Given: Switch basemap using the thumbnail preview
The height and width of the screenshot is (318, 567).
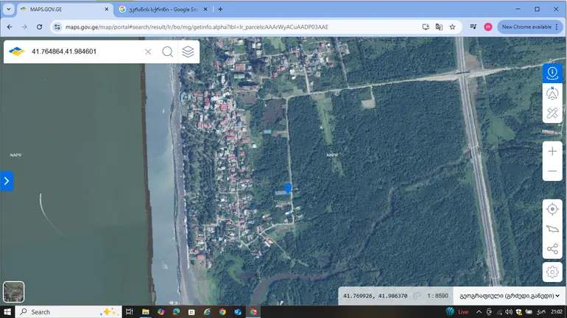Looking at the screenshot, I should [x=14, y=291].
